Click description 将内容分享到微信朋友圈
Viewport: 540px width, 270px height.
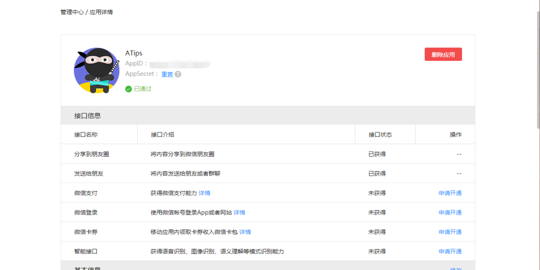point(182,154)
